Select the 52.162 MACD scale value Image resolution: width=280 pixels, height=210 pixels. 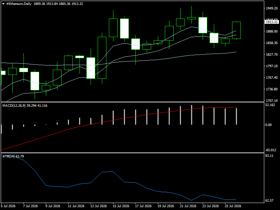point(270,105)
